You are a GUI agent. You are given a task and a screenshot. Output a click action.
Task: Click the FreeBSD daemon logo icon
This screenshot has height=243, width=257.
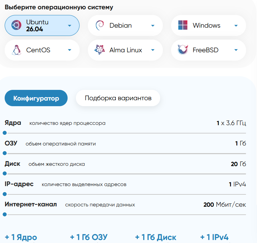[183, 50]
